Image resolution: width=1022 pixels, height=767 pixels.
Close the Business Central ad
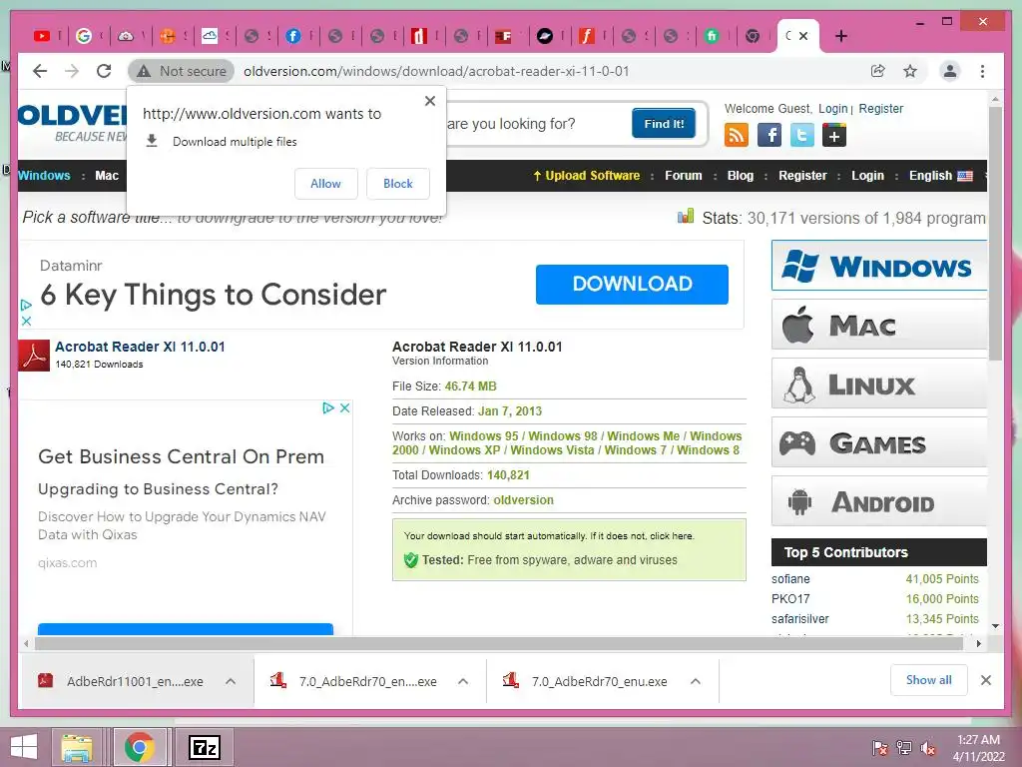click(x=344, y=407)
